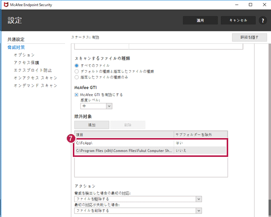Open the エクスプロイト防止 sidebar item
The height and width of the screenshot is (217, 271).
pos(33,70)
